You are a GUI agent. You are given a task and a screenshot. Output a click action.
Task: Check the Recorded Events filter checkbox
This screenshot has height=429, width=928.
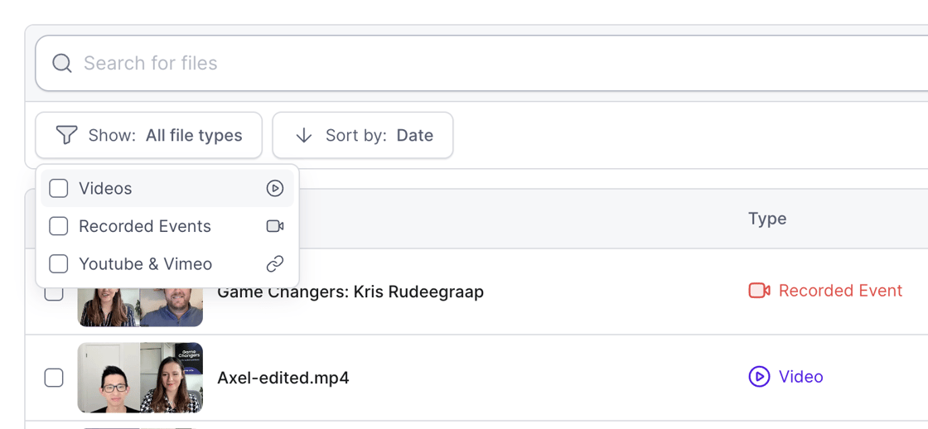(58, 226)
